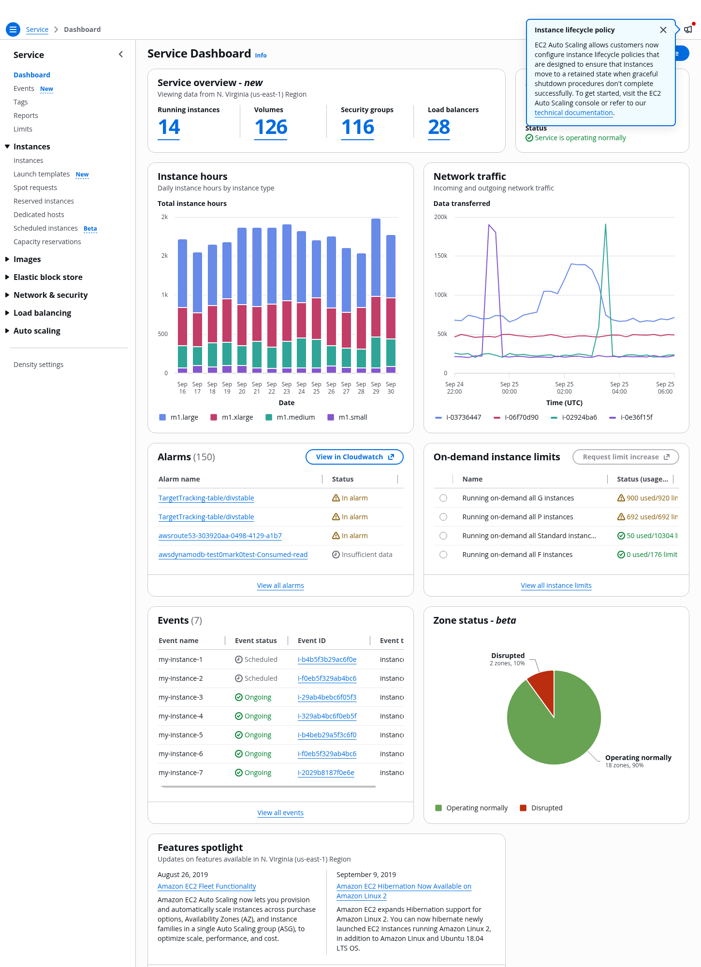Click the warning icon beside 900 used/920 limit
The width and height of the screenshot is (701, 967).
pyautogui.click(x=621, y=498)
